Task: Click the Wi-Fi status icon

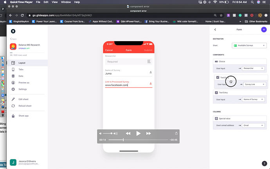Action: (x=215, y=2)
